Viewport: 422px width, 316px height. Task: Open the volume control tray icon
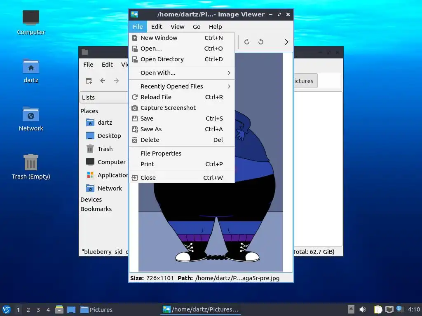point(363,309)
